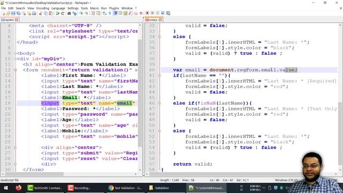Save the current file via toolbar

point(13,13)
